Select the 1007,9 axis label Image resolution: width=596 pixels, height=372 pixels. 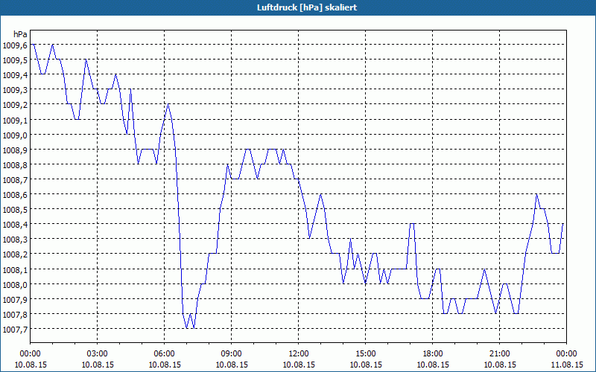[x=15, y=300]
